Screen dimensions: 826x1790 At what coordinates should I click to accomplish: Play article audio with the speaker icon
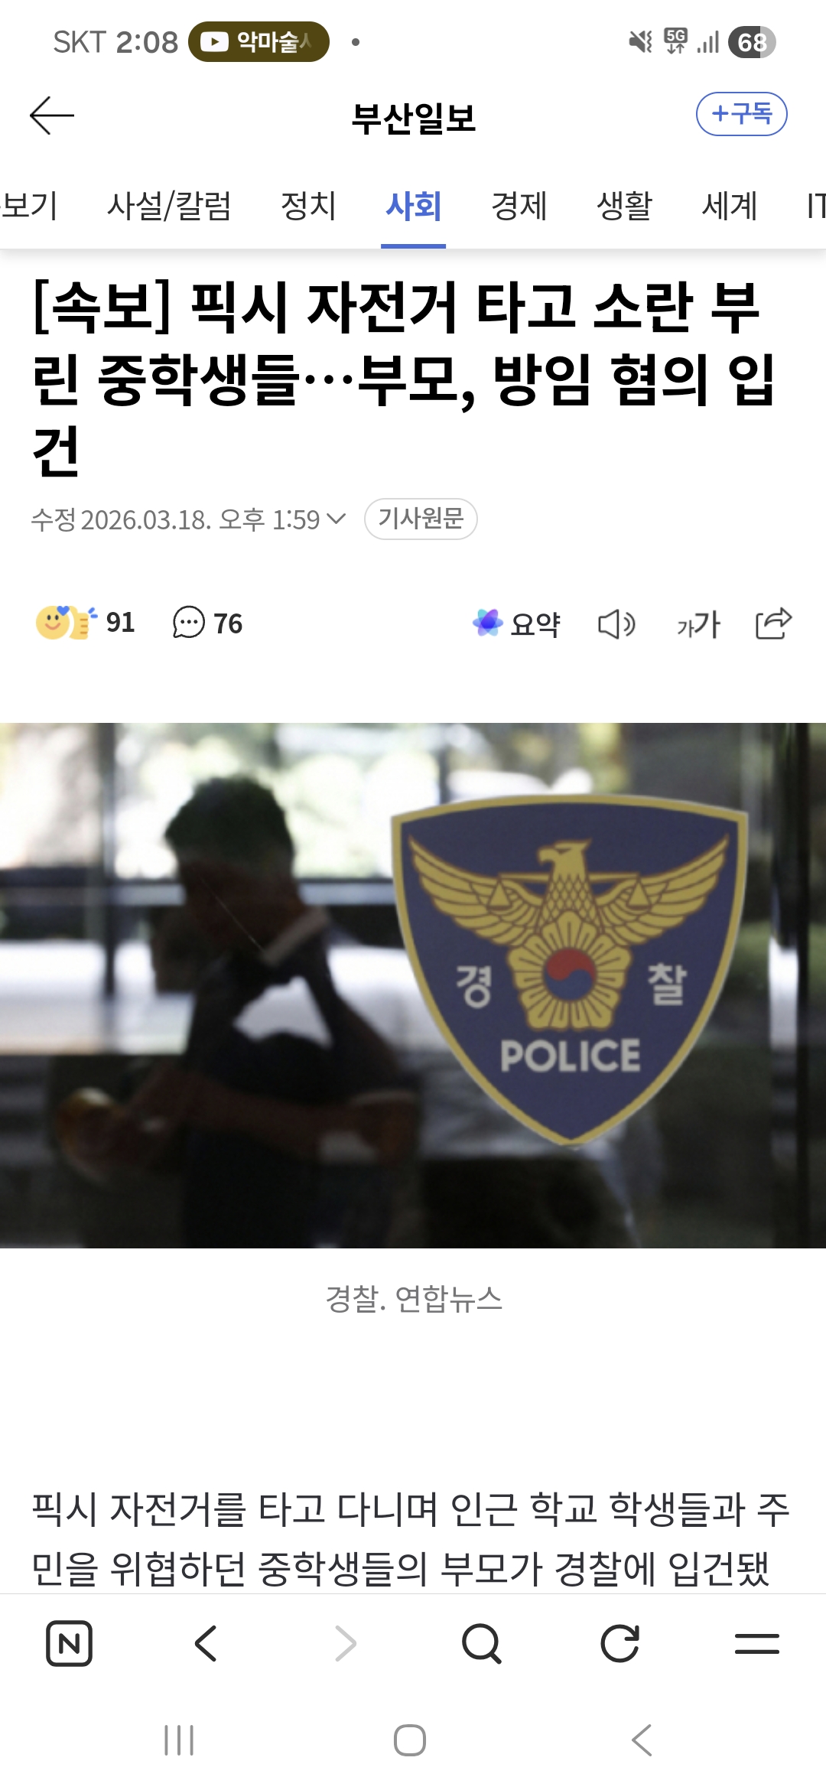(616, 624)
